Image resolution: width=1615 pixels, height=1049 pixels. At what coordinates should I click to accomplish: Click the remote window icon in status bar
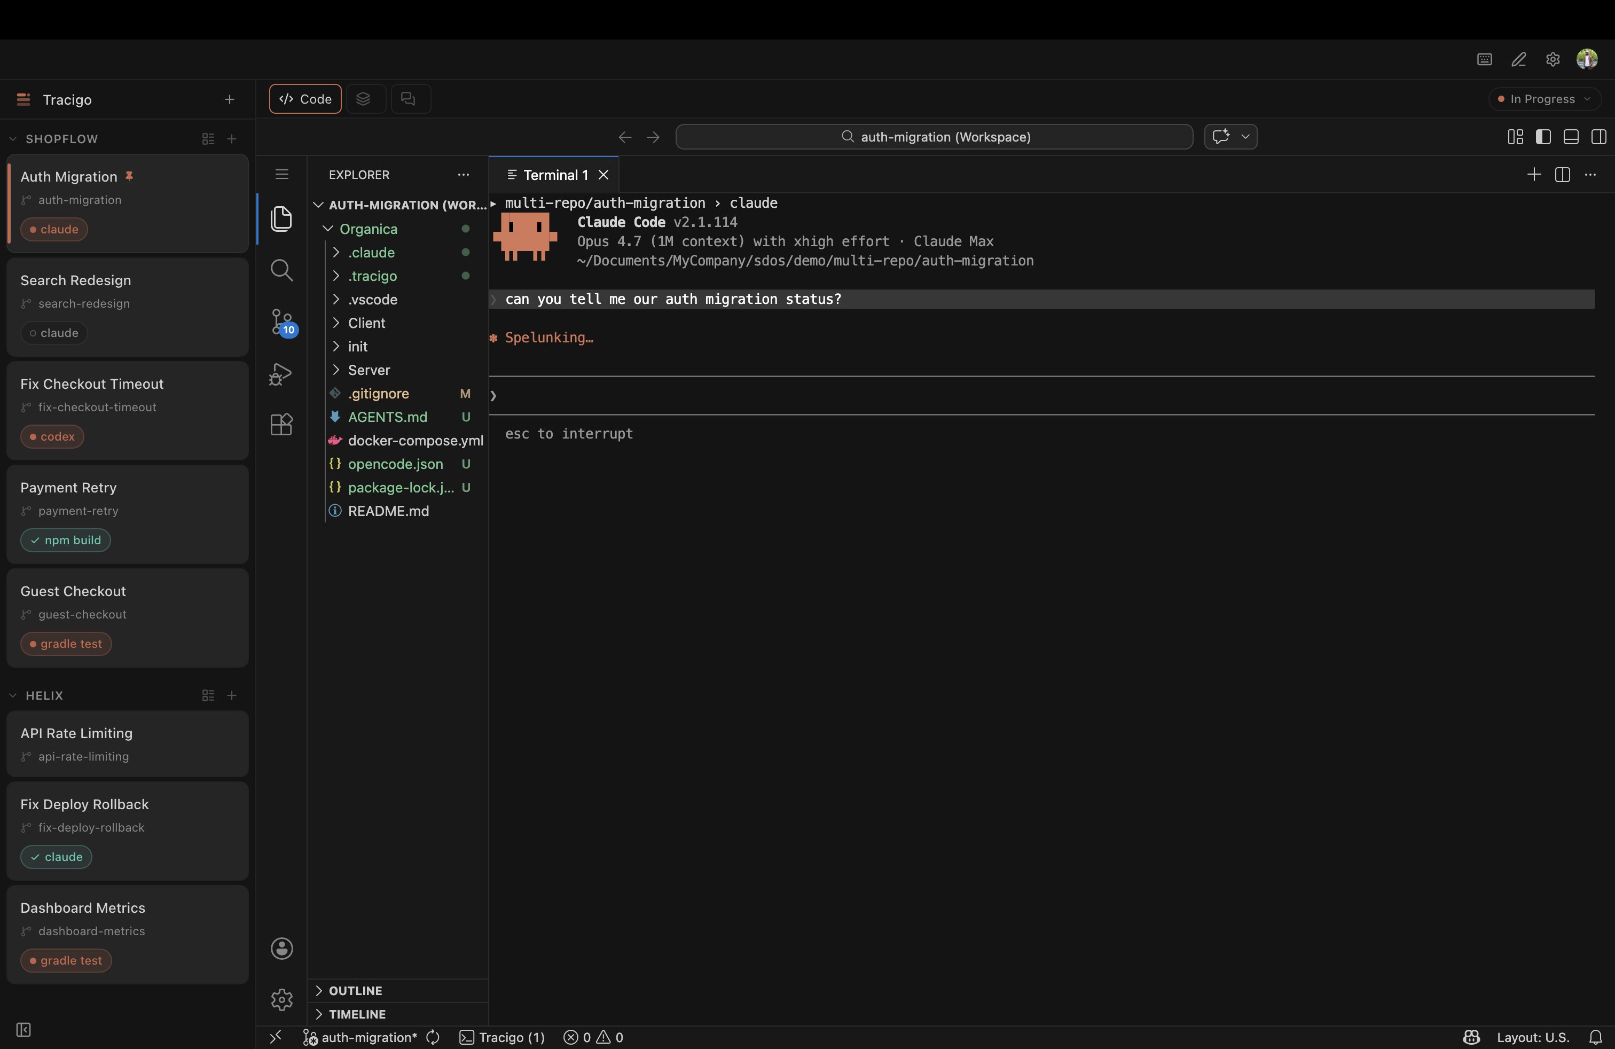[276, 1037]
